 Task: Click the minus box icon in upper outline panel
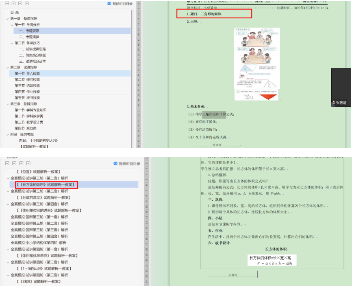tap(27, 3)
